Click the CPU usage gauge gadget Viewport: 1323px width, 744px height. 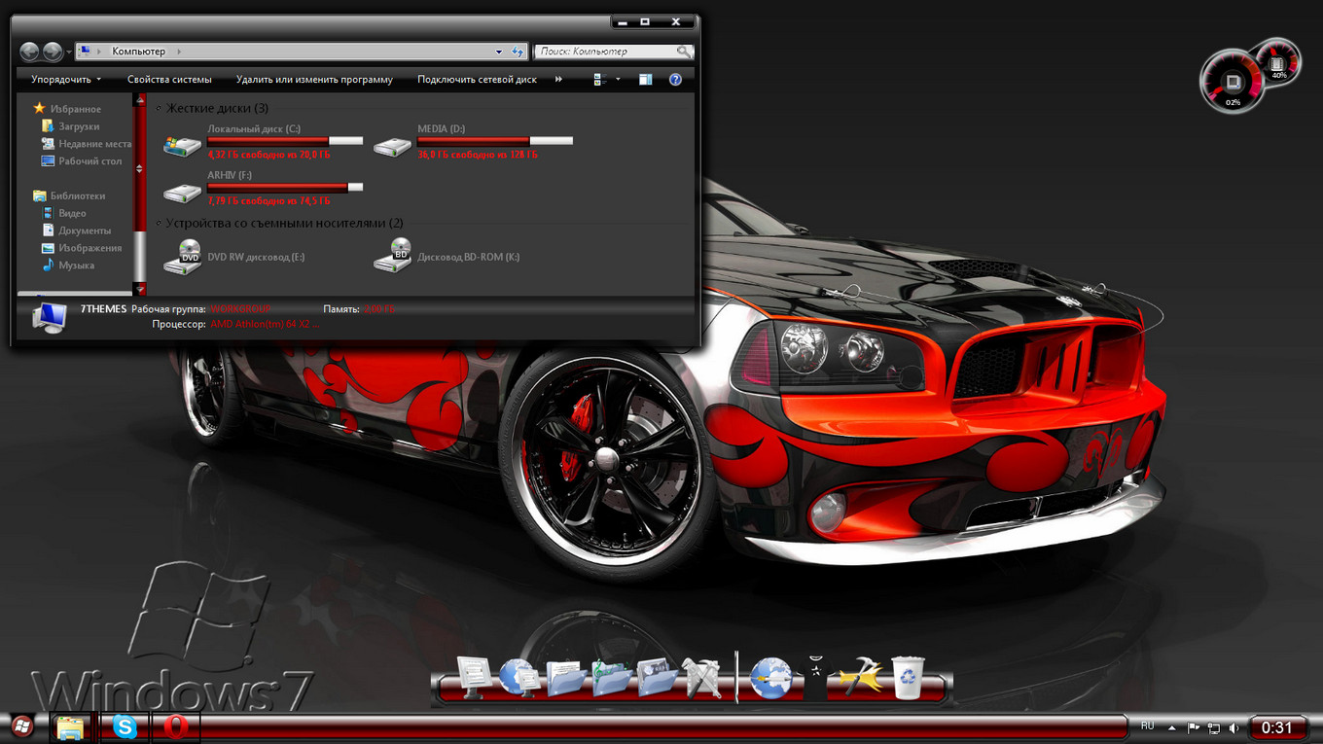pos(1233,82)
